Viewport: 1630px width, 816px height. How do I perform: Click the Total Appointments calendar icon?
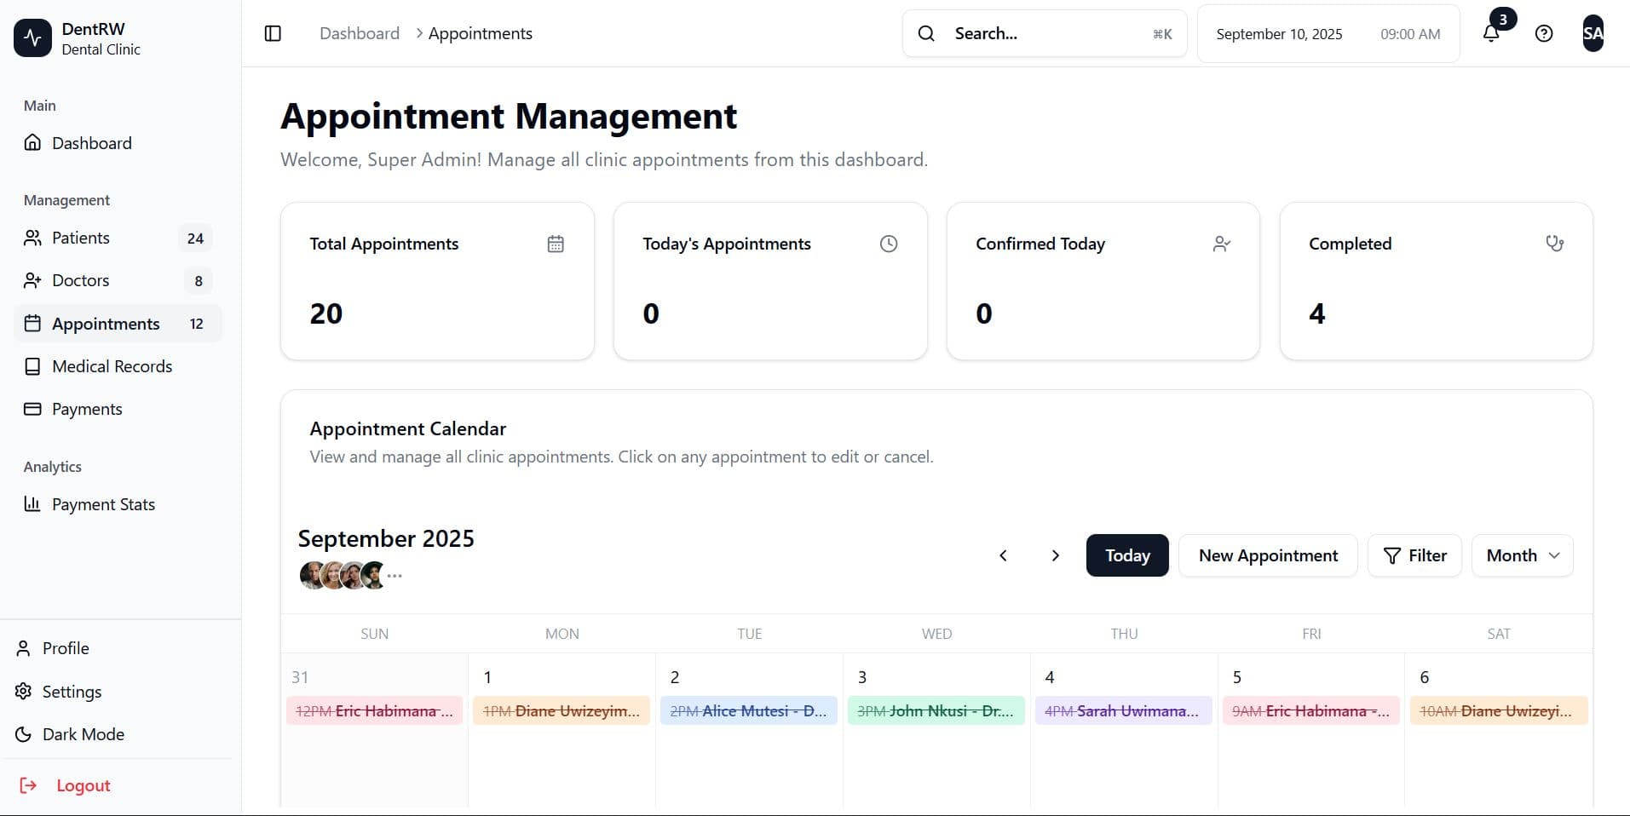(556, 244)
